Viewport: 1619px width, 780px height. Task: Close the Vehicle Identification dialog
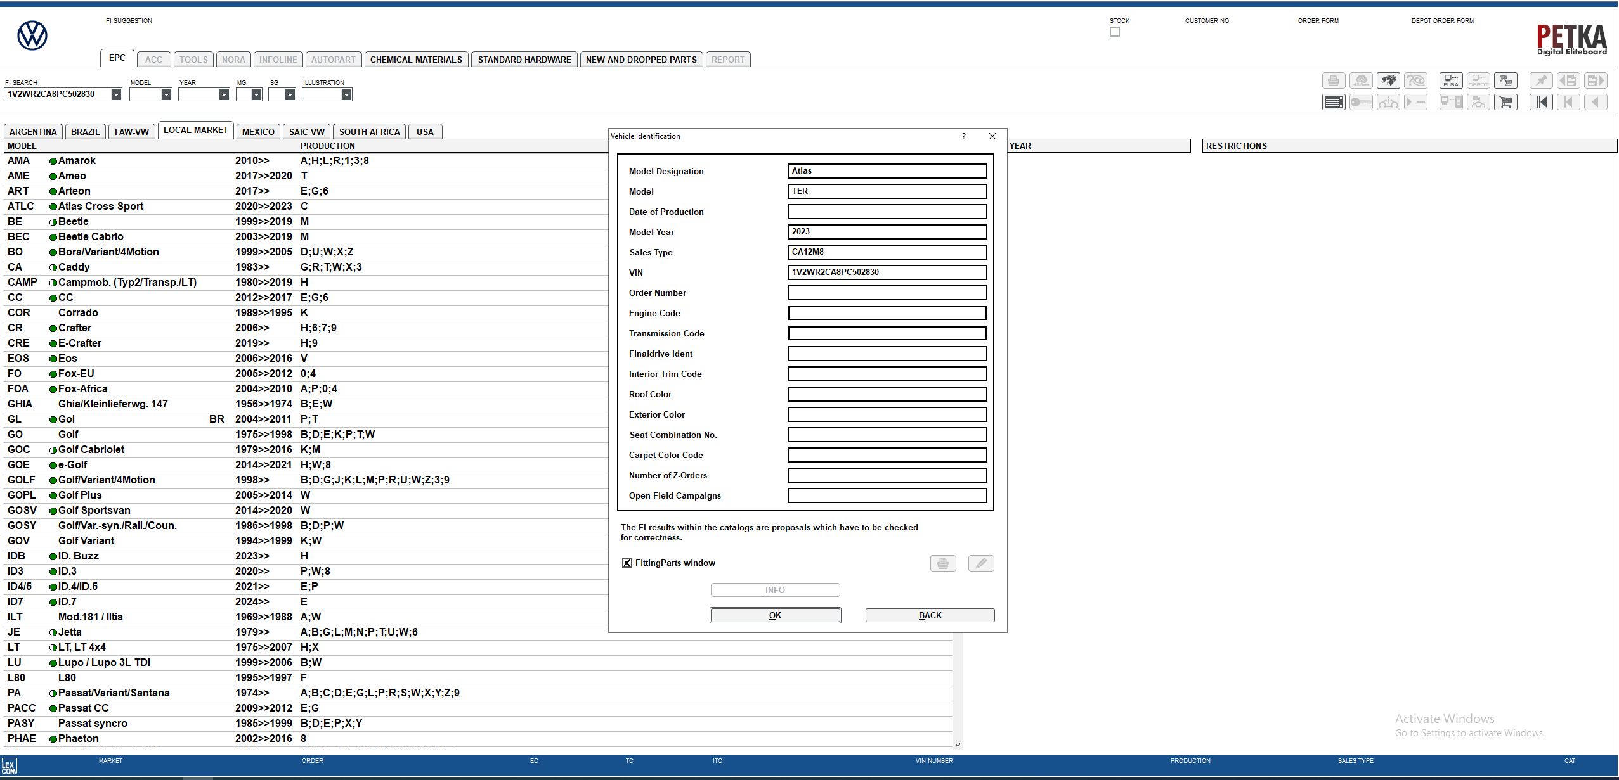pyautogui.click(x=992, y=136)
